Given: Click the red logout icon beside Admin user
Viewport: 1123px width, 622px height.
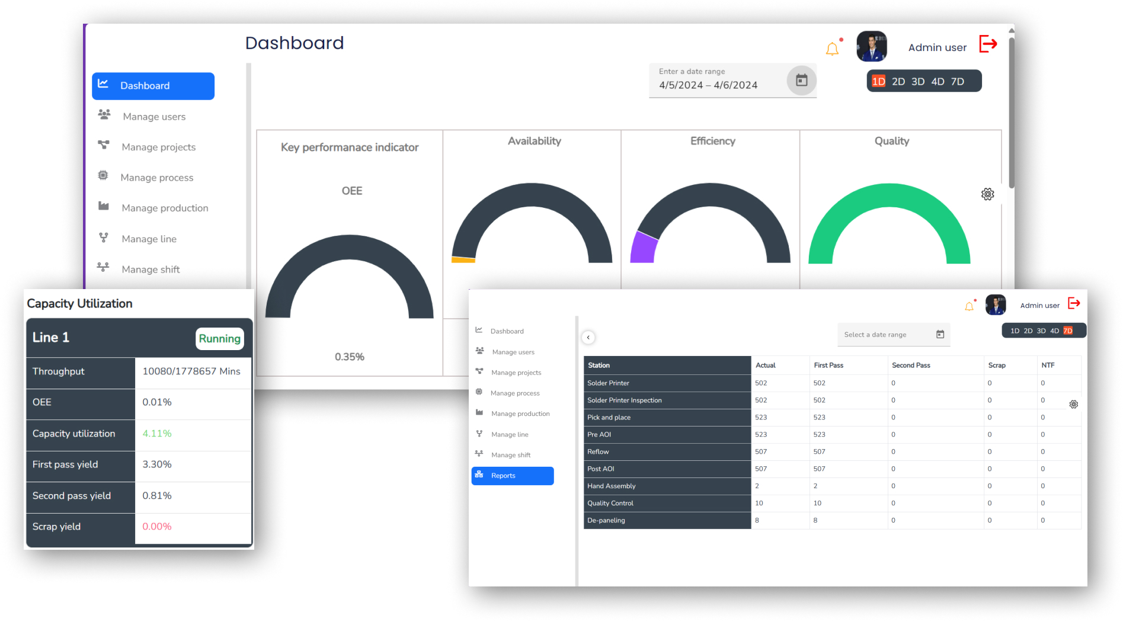Looking at the screenshot, I should 988,44.
